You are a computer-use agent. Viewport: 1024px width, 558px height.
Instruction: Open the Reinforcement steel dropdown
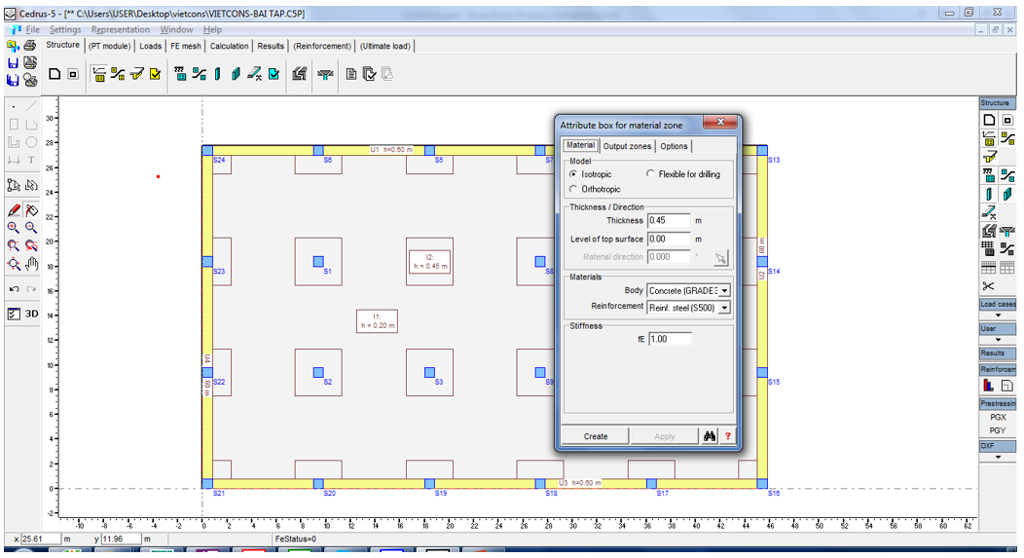click(x=724, y=308)
